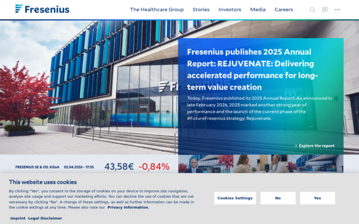
Task: Open the Legal Disclaimer link
Action: click(x=45, y=218)
